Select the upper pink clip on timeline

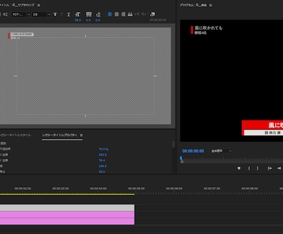(67, 214)
